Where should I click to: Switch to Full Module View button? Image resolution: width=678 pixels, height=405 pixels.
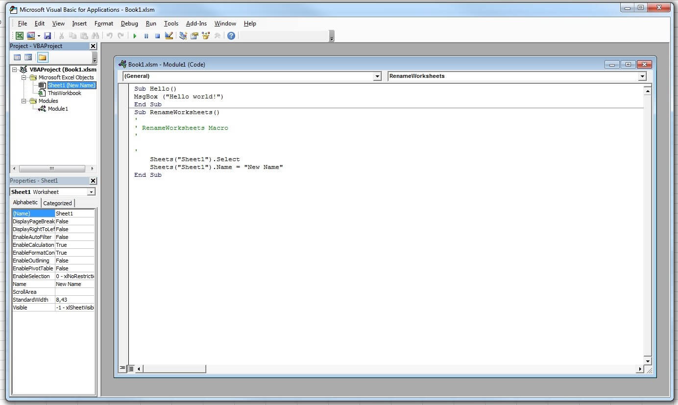click(131, 368)
